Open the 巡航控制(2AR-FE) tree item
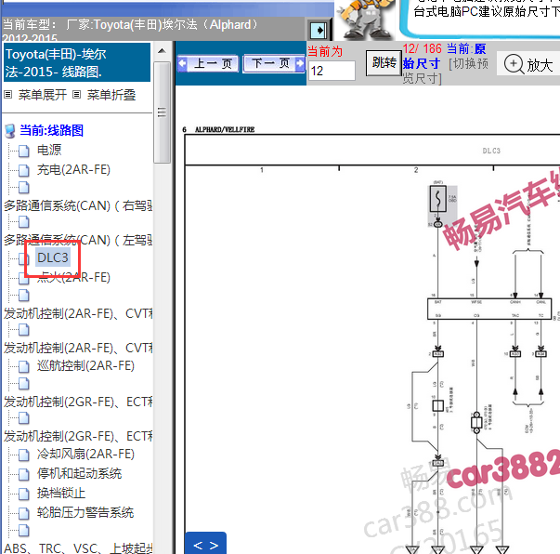560x554 pixels. coord(85,365)
